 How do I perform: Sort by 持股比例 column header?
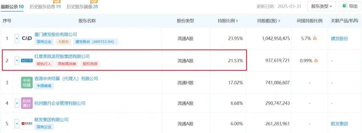(228, 21)
